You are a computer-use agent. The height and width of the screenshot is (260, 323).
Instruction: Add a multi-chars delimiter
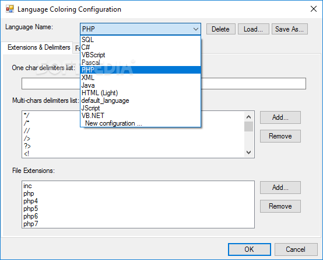point(280,117)
